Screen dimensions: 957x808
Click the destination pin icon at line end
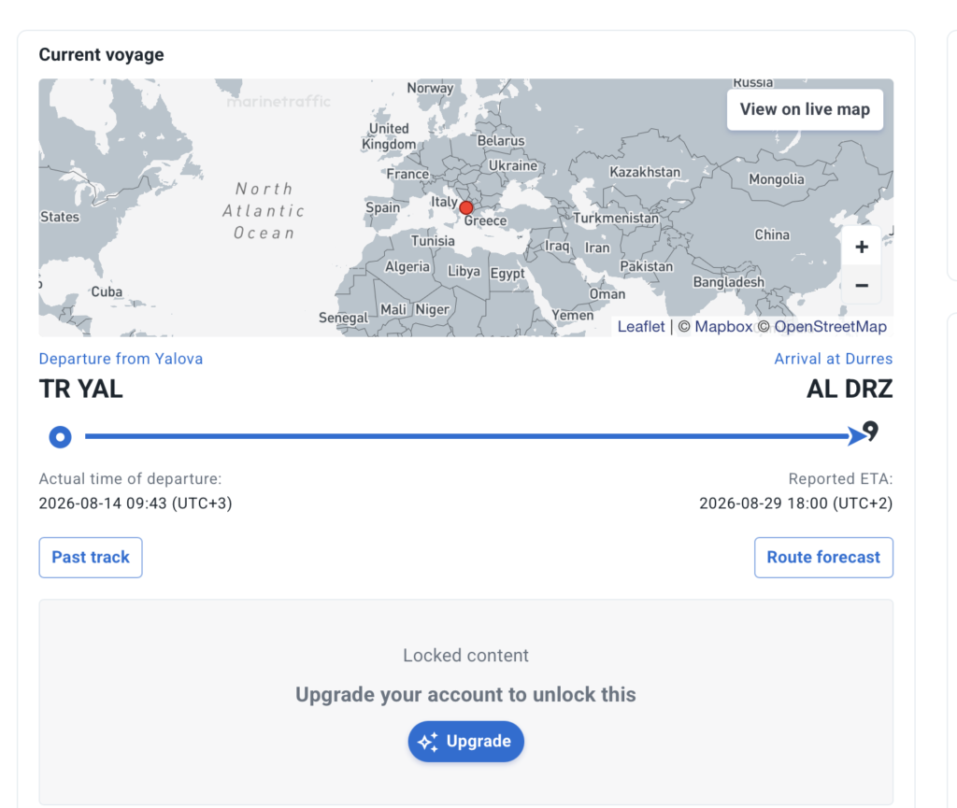pos(871,432)
